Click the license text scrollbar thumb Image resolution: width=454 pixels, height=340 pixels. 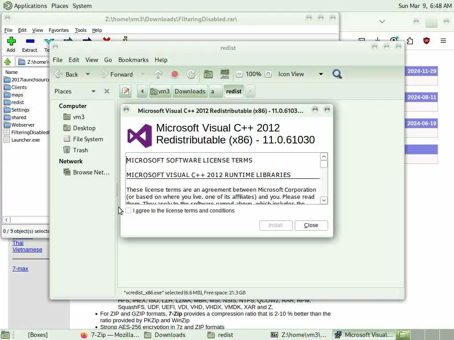point(324,164)
